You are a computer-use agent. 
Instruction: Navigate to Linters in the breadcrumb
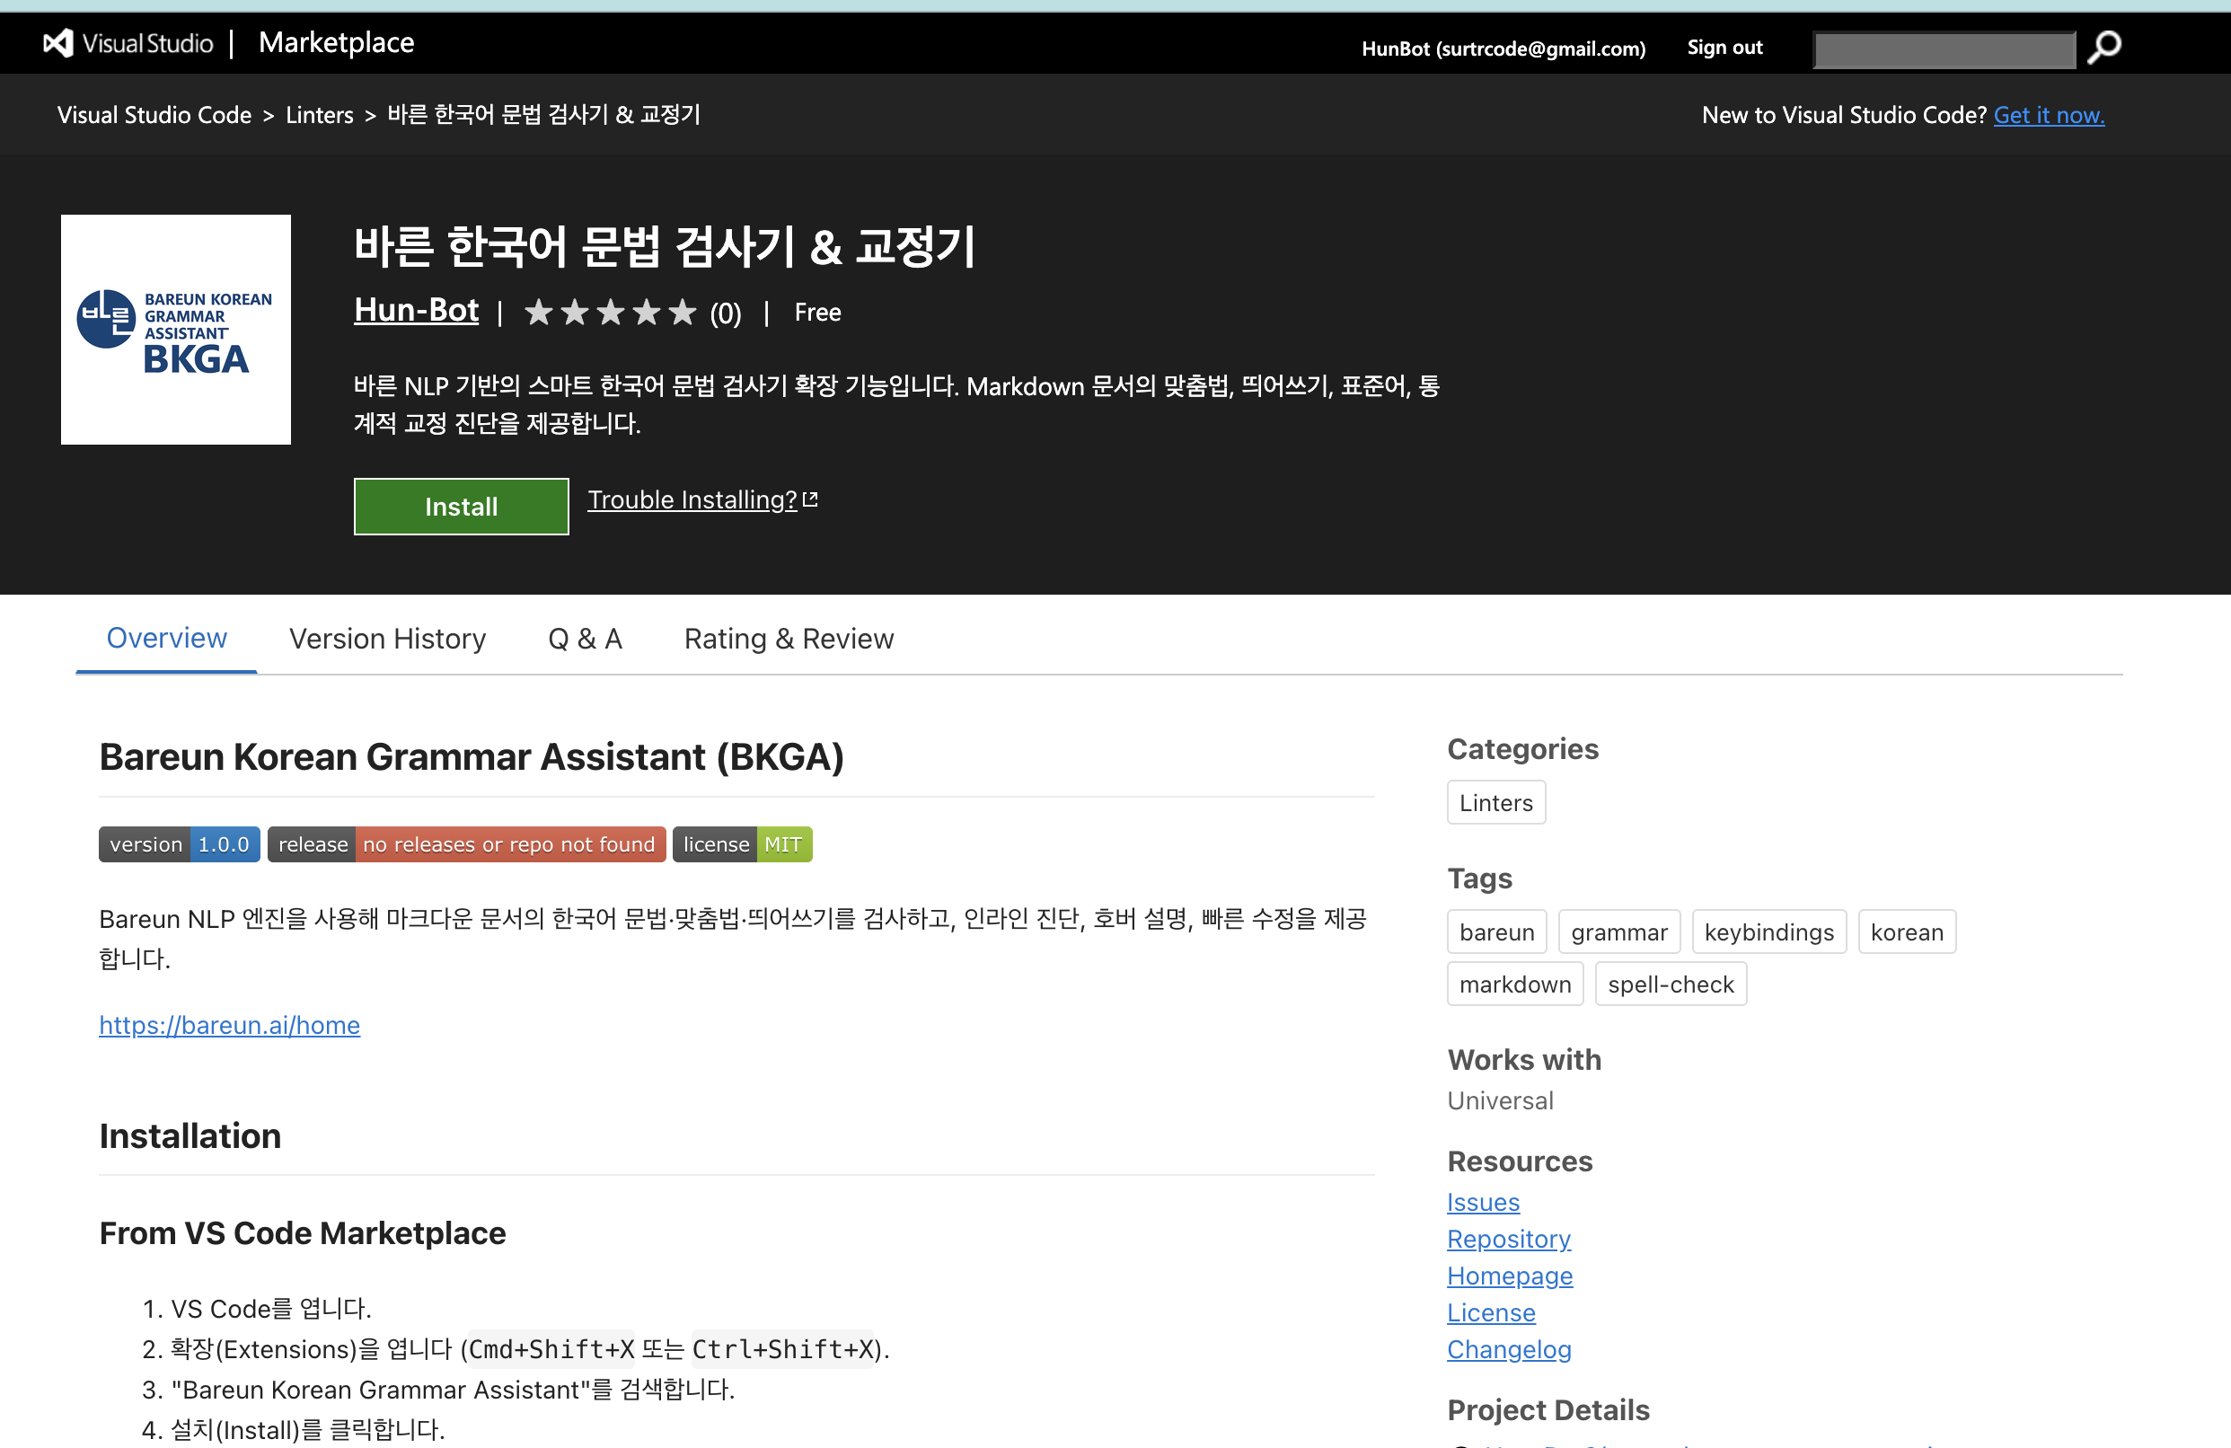pos(320,114)
